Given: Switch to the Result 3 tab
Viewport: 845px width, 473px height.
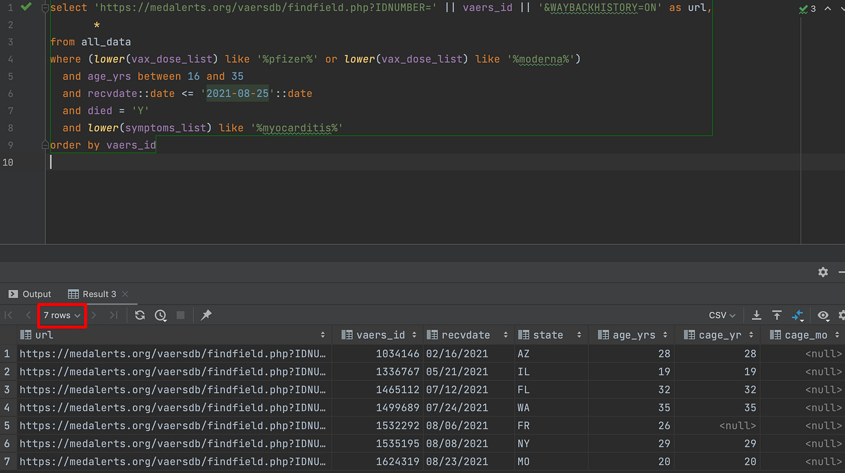Looking at the screenshot, I should point(93,294).
